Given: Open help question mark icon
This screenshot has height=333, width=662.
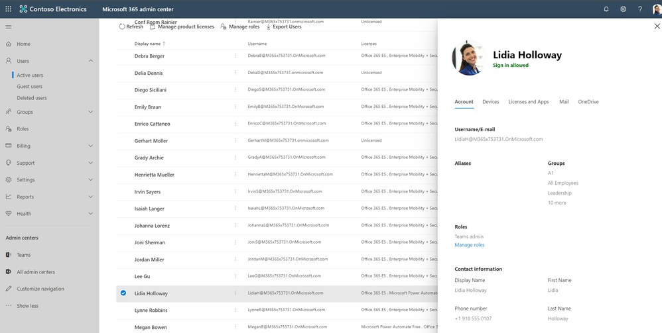Looking at the screenshot, I should (640, 9).
